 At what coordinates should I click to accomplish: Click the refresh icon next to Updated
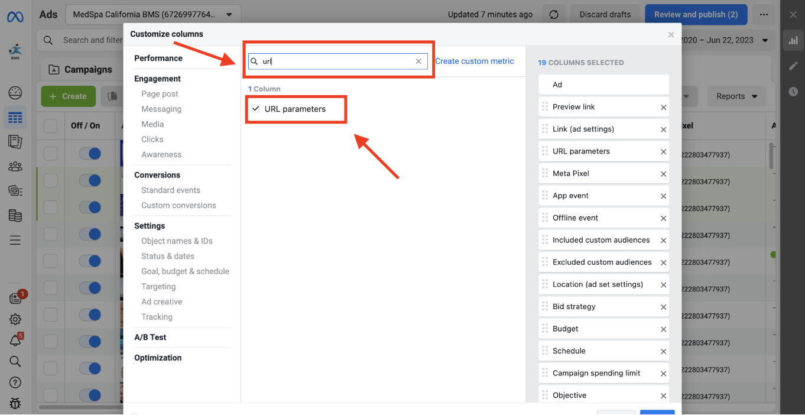(x=554, y=14)
